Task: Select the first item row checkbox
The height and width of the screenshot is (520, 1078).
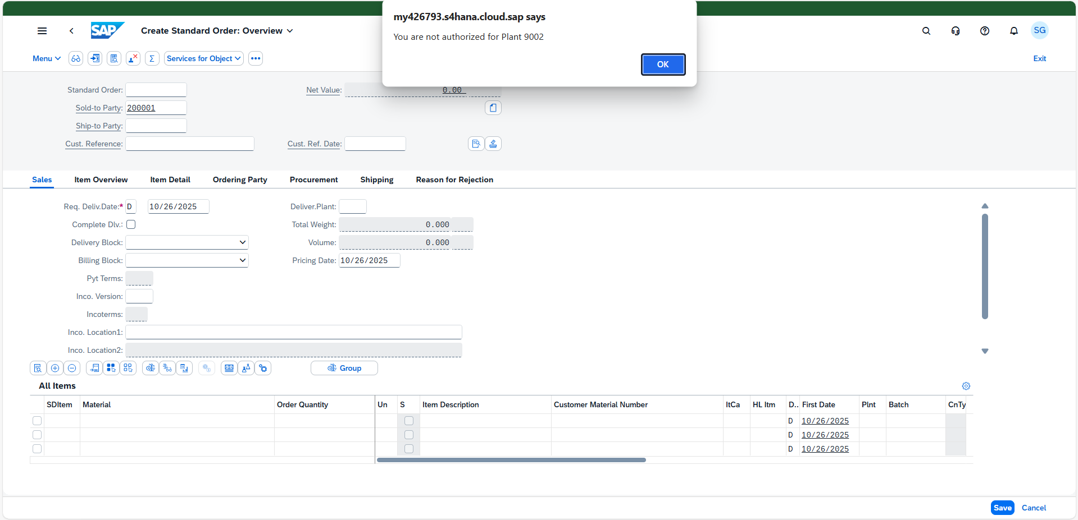Action: [x=37, y=421]
